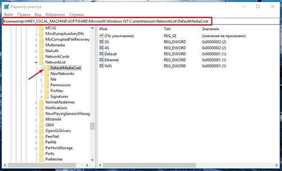Expand the Profiles subkey
This screenshot has width=282, height=171.
[41, 91]
